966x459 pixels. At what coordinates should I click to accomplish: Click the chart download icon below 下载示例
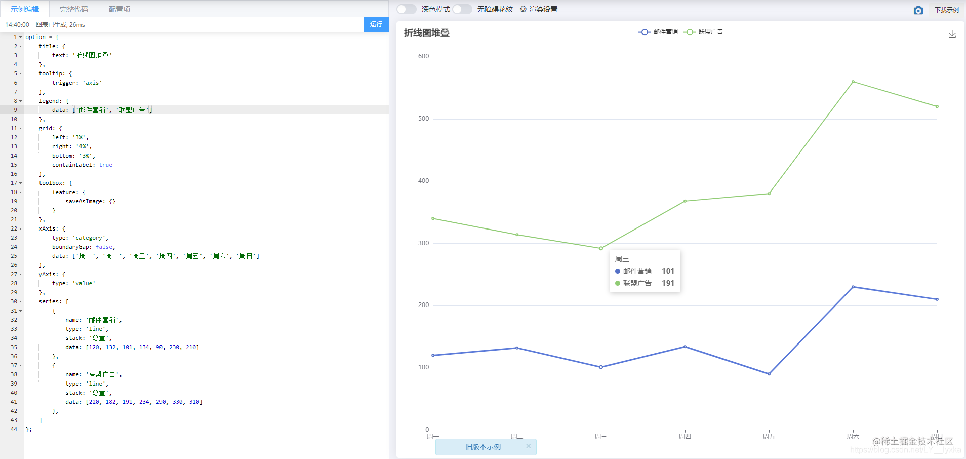[x=953, y=34]
